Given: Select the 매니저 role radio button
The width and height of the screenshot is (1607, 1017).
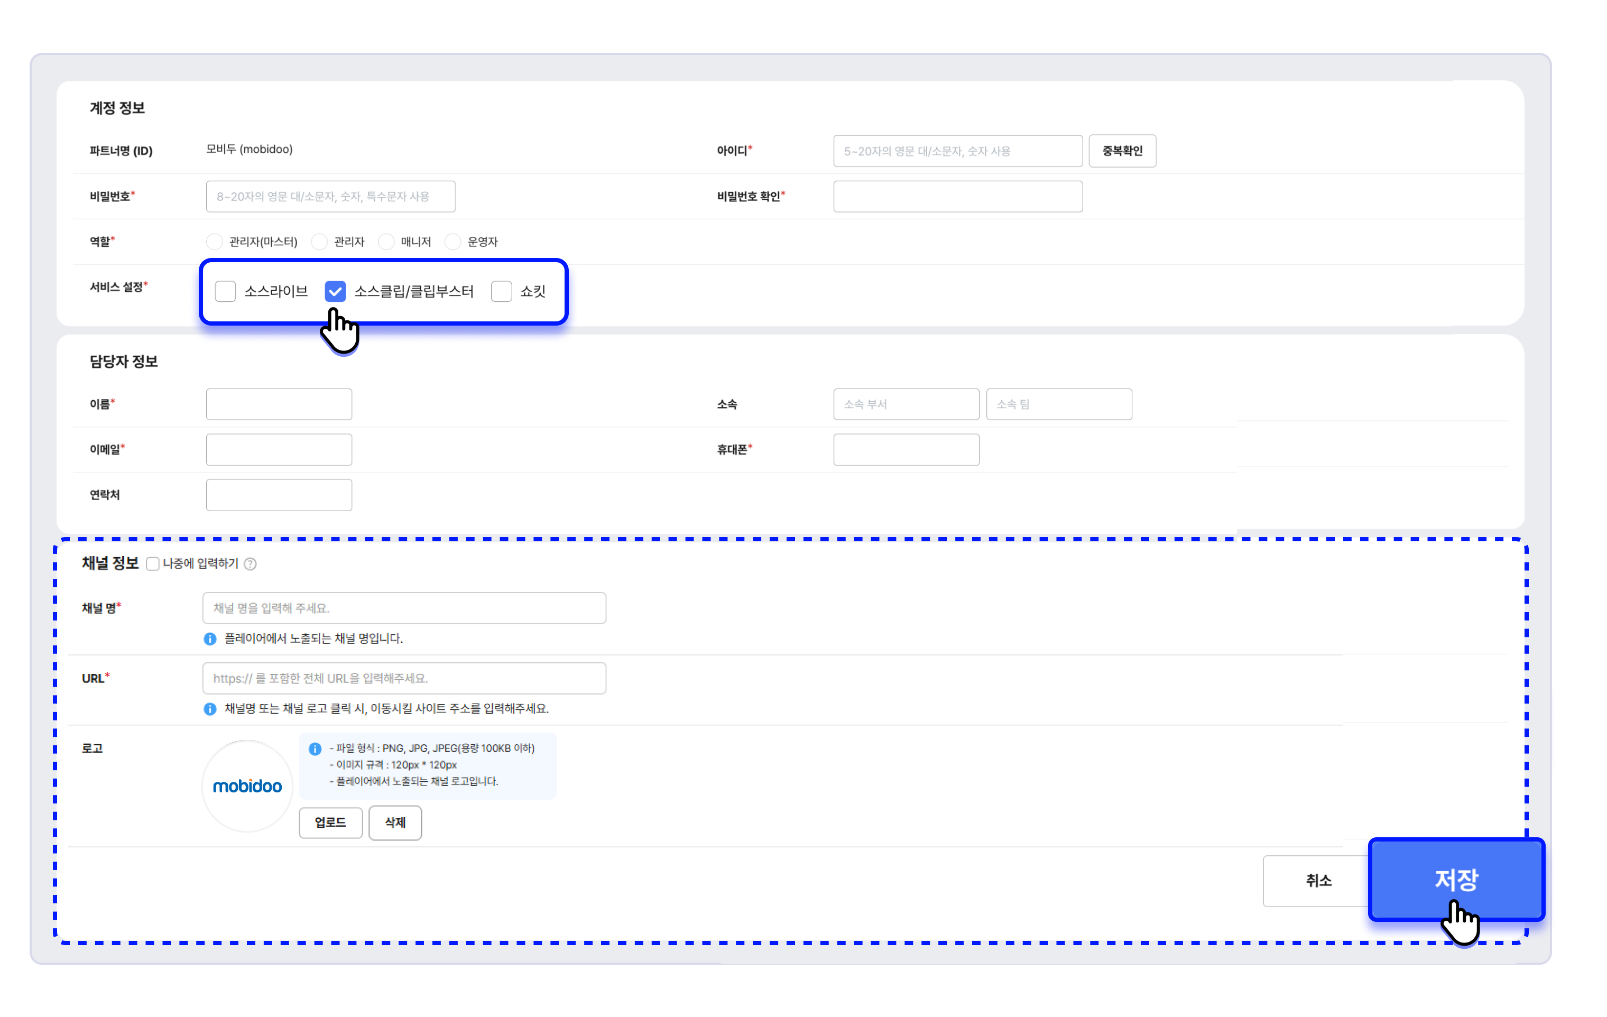Looking at the screenshot, I should coord(386,242).
